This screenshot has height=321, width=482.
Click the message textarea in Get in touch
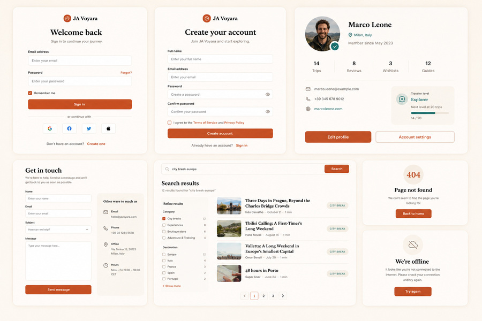(58, 261)
